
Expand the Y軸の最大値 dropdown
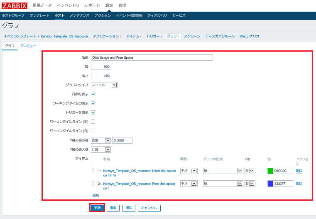coord(101,149)
